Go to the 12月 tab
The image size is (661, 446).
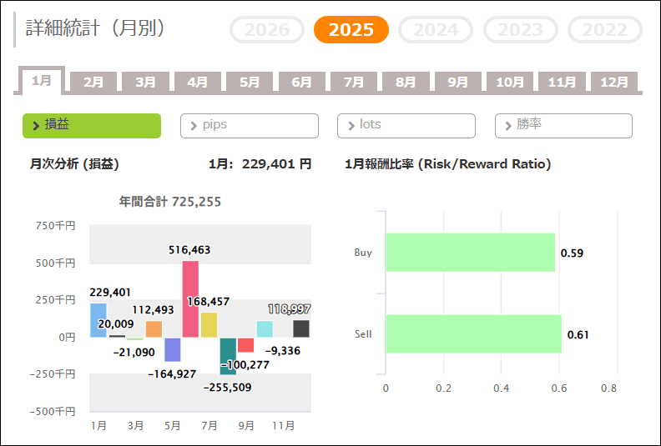point(614,83)
